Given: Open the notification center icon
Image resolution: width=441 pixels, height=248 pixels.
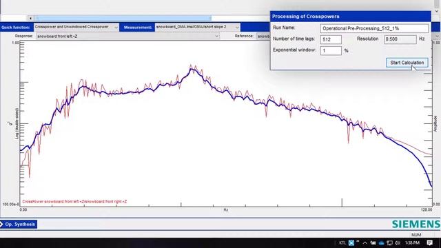Looking at the screenshot, I should [429, 242].
